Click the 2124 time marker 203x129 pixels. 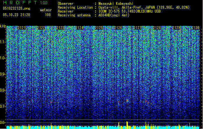click(79, 28)
